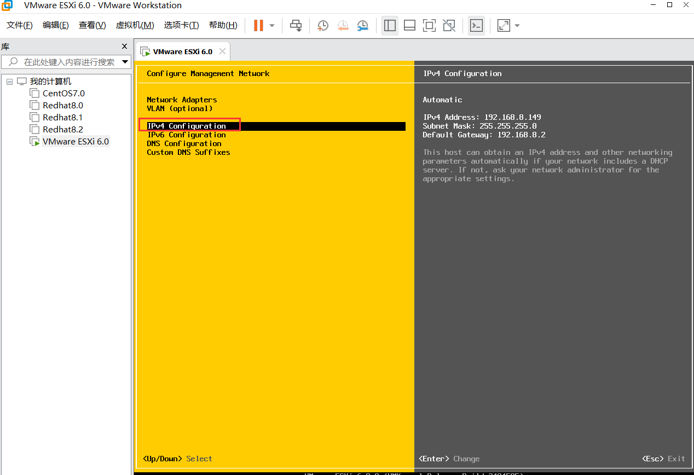Open the snapshot manager
694x475 pixels.
click(363, 25)
